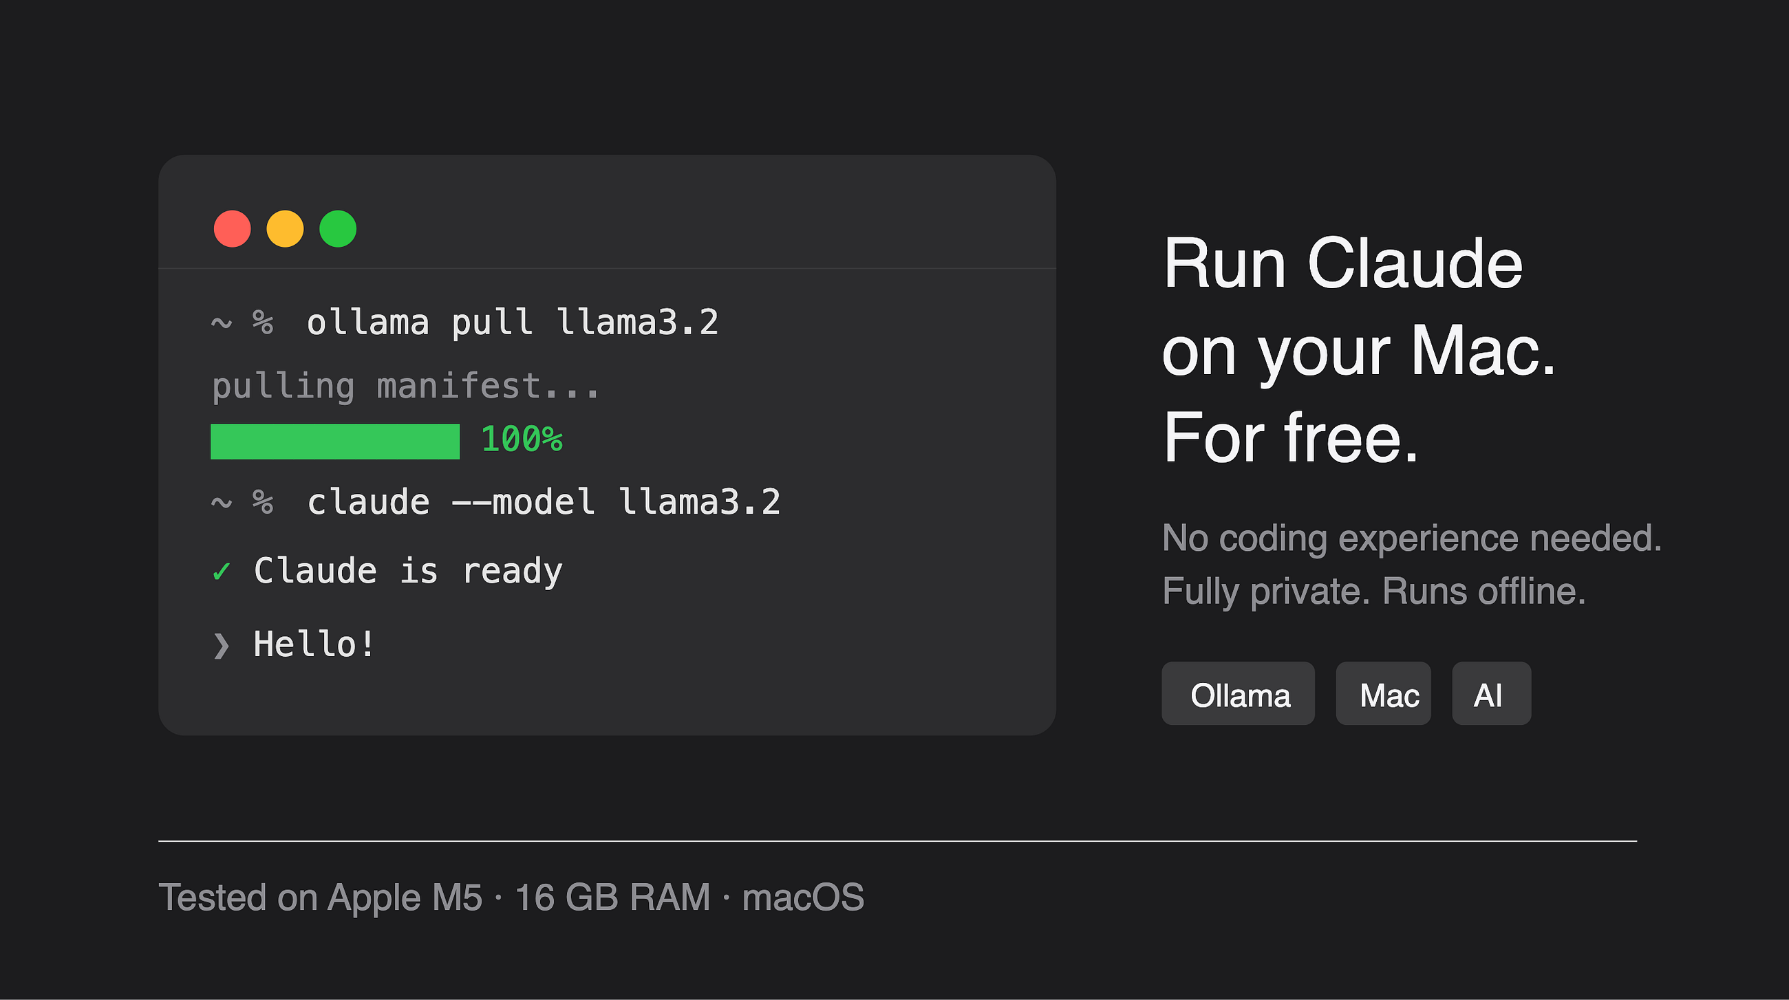
Task: Click the claude --model llama3.2 command
Action: click(x=544, y=503)
